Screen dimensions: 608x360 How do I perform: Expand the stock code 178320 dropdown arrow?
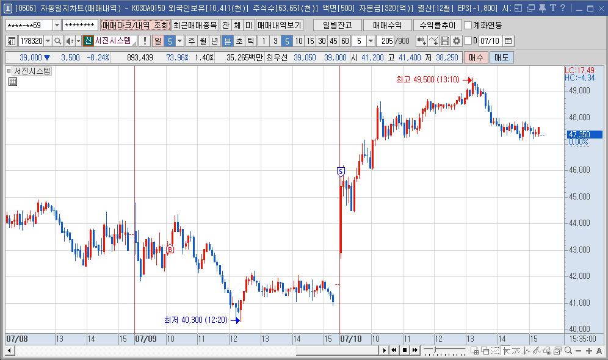[x=48, y=41]
